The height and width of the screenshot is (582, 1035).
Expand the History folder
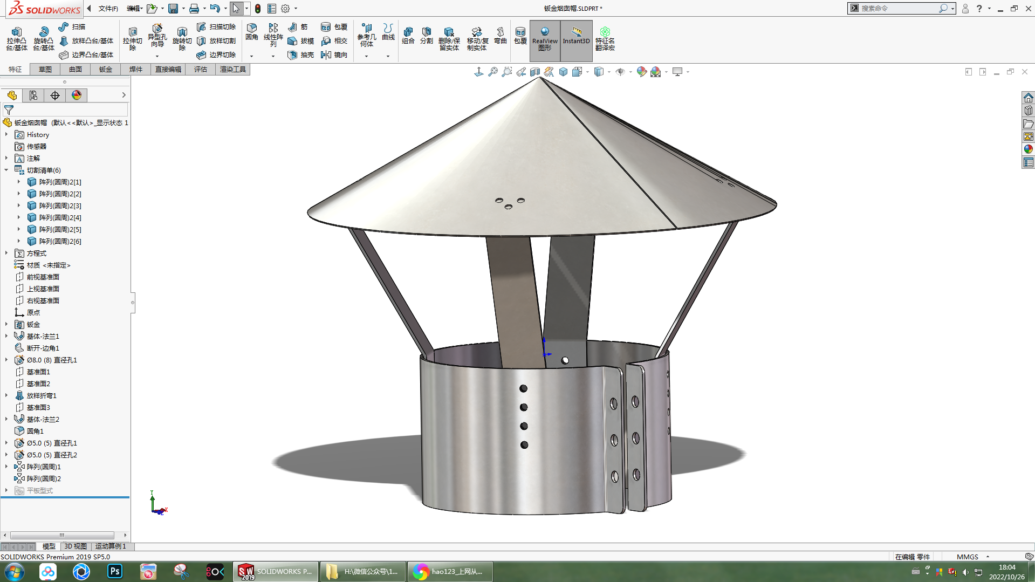tap(6, 134)
